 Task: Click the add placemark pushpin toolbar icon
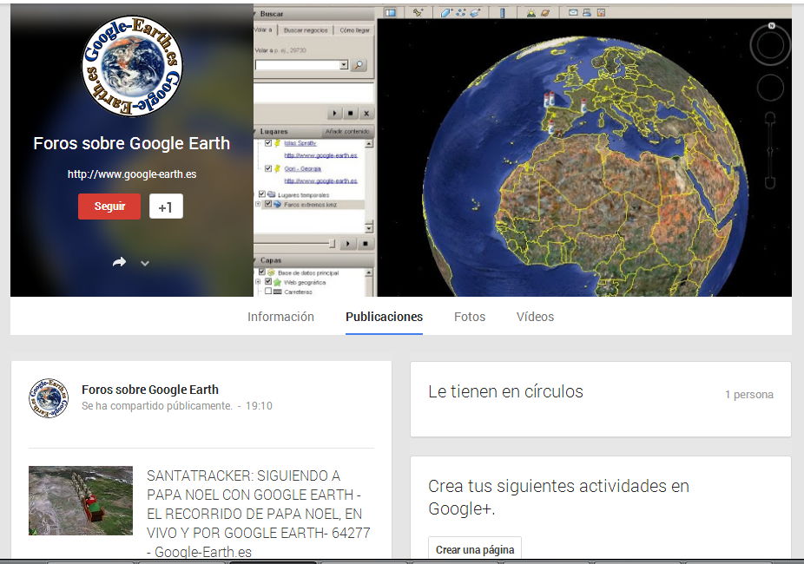pos(418,13)
